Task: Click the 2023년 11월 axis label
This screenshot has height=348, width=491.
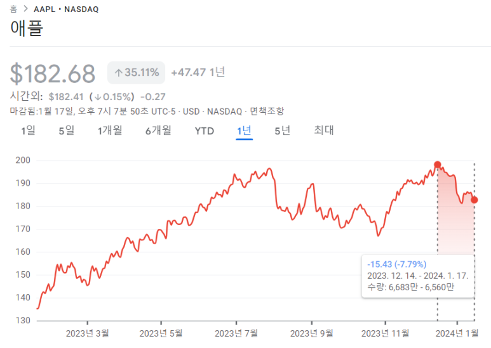Action: [386, 333]
